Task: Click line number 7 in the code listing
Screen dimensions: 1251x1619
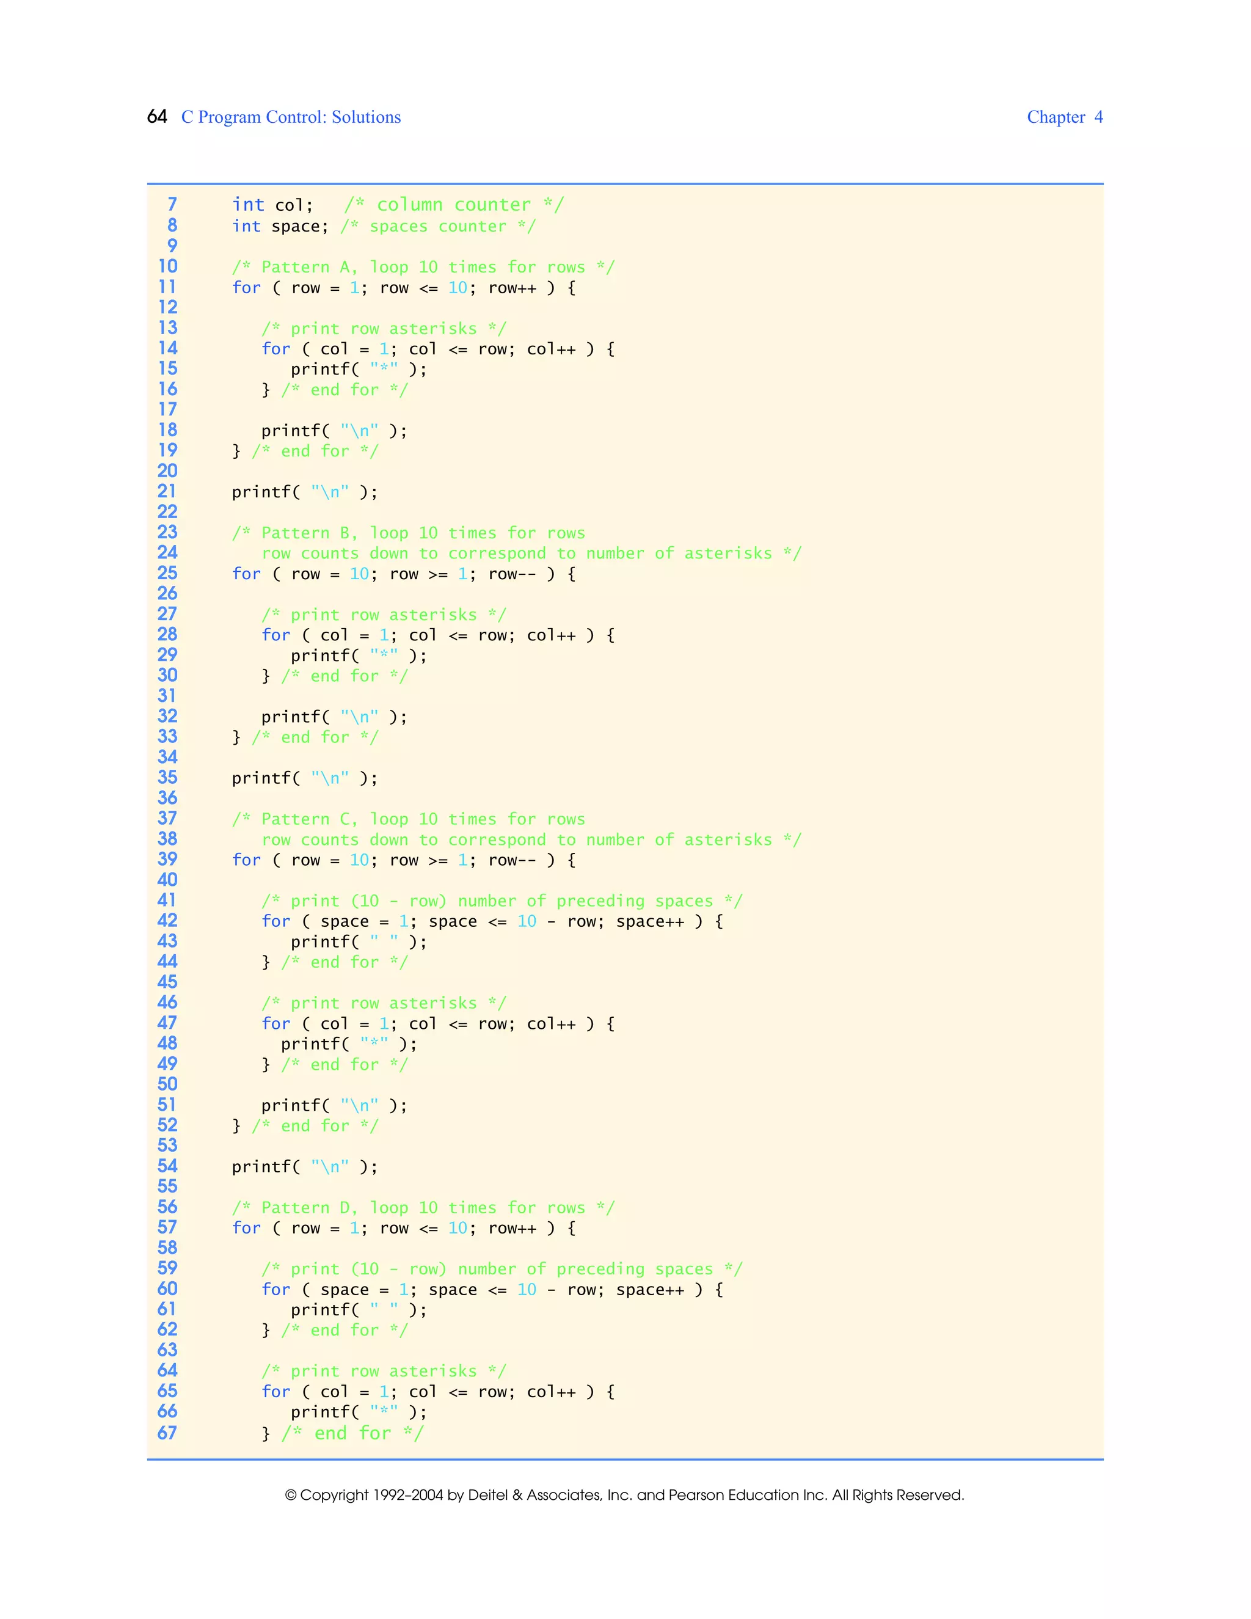Action: [x=172, y=205]
